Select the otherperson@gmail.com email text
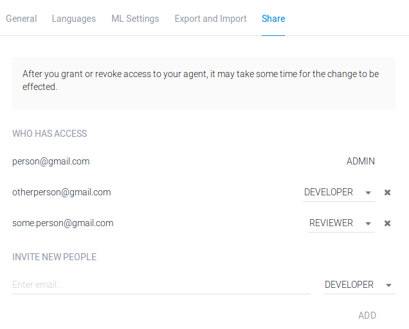 (62, 192)
